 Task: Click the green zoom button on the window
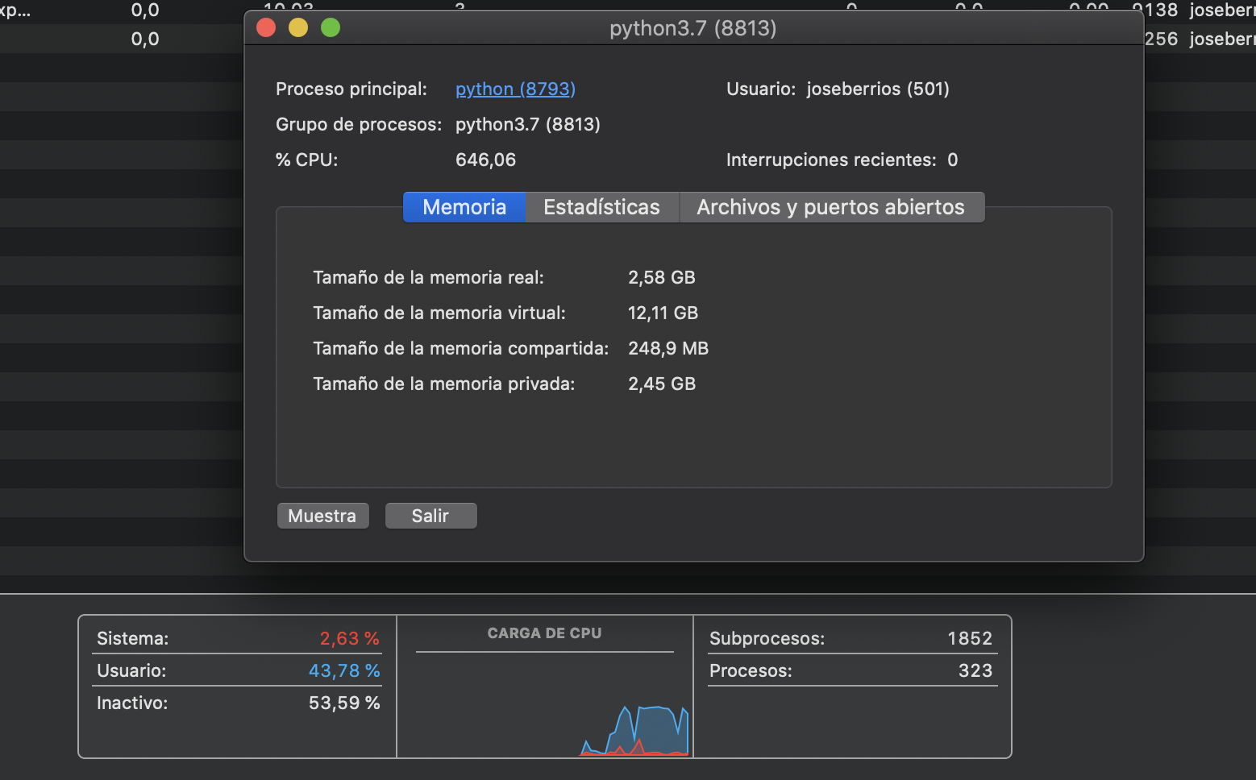pyautogui.click(x=330, y=27)
